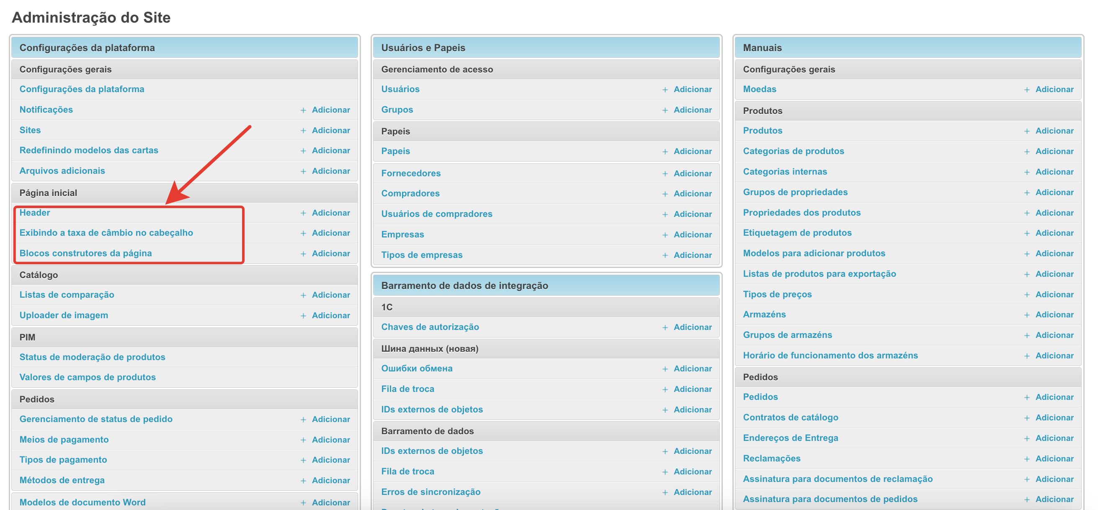Open Exibindo a taxa de câmbio no cabeçalho
The width and height of the screenshot is (1098, 510).
[106, 233]
